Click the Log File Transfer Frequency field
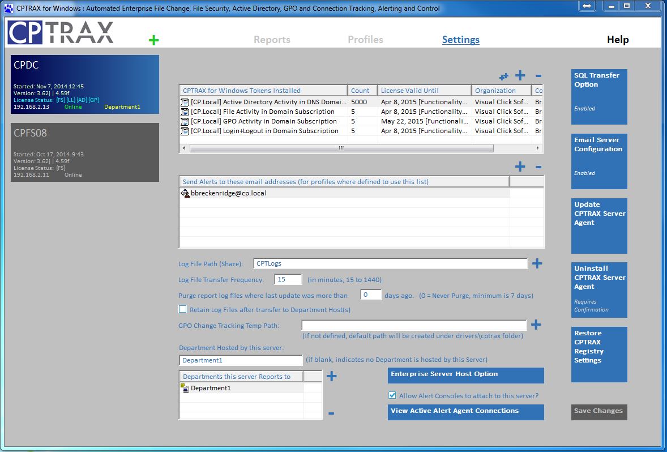 tap(288, 280)
